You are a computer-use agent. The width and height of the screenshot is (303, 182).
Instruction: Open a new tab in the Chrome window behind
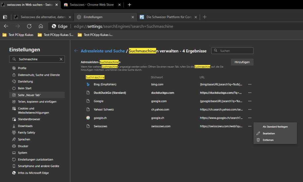pos(129,5)
